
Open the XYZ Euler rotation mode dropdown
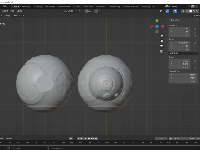[x=183, y=53]
